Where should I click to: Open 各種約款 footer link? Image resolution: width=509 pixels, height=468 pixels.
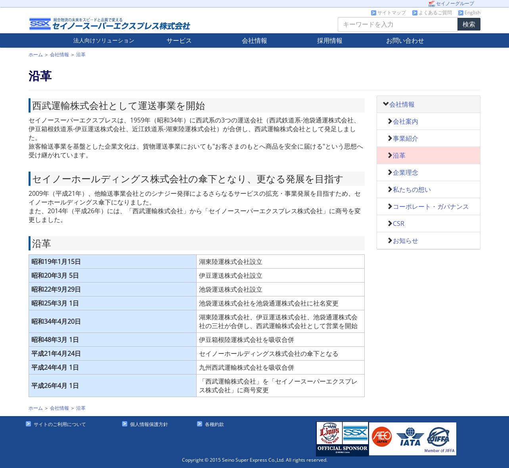[x=214, y=424]
